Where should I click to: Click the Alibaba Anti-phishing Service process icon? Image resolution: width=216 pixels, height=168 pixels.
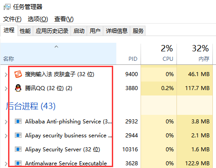[x=18, y=121]
